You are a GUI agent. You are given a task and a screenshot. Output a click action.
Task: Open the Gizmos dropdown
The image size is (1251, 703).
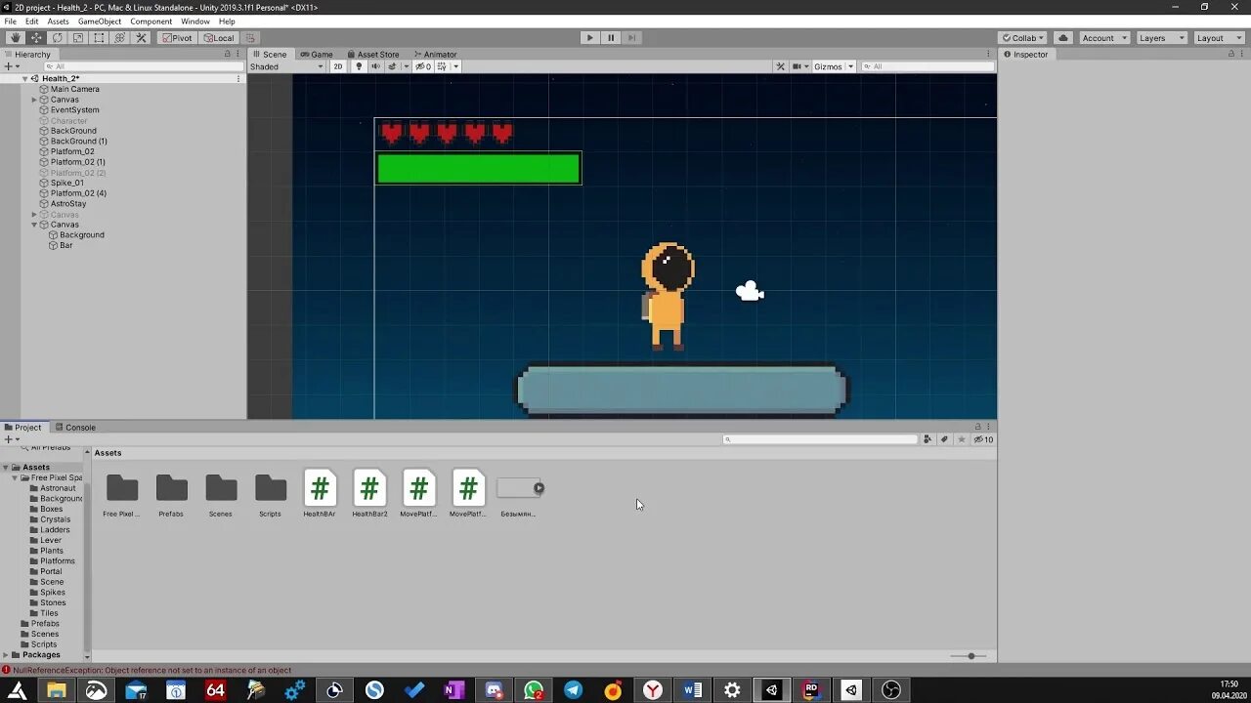point(834,66)
